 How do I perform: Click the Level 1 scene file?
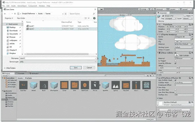61,26
